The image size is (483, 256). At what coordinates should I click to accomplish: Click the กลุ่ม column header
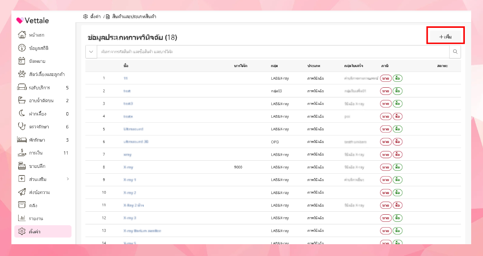274,66
